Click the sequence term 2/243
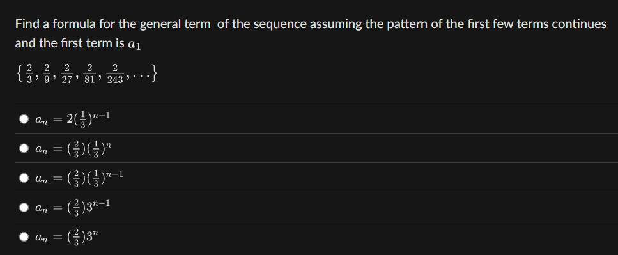This screenshot has height=255, width=618. point(116,73)
